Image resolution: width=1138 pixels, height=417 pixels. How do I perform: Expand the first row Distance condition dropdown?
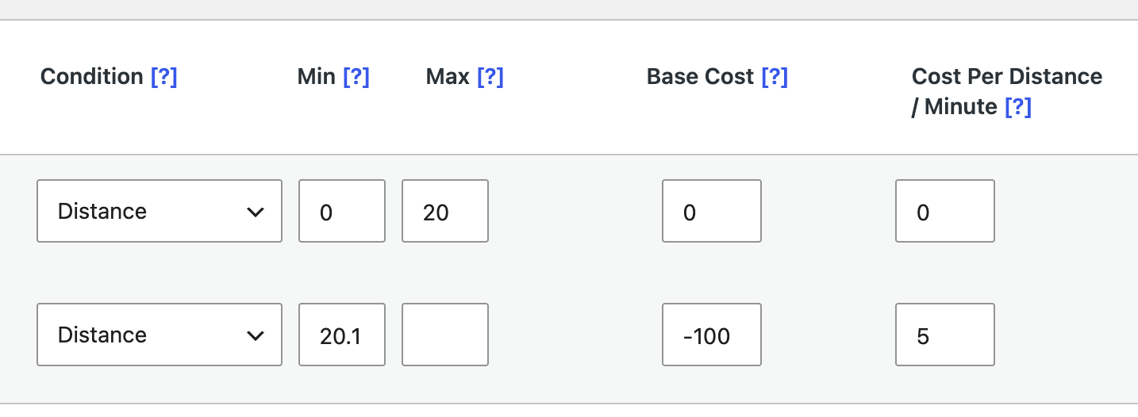[160, 211]
